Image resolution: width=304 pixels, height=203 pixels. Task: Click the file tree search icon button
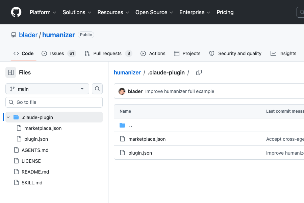coord(97,89)
